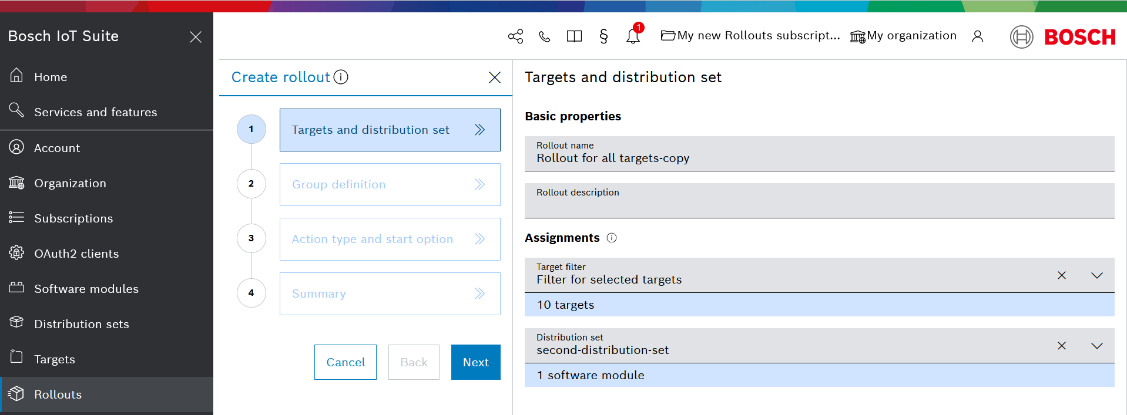The width and height of the screenshot is (1127, 415).
Task: Click the Next button
Action: pyautogui.click(x=475, y=362)
